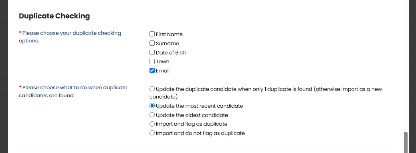416x153 pixels.
Task: Enable the Date of Birth checkbox
Action: tap(152, 52)
